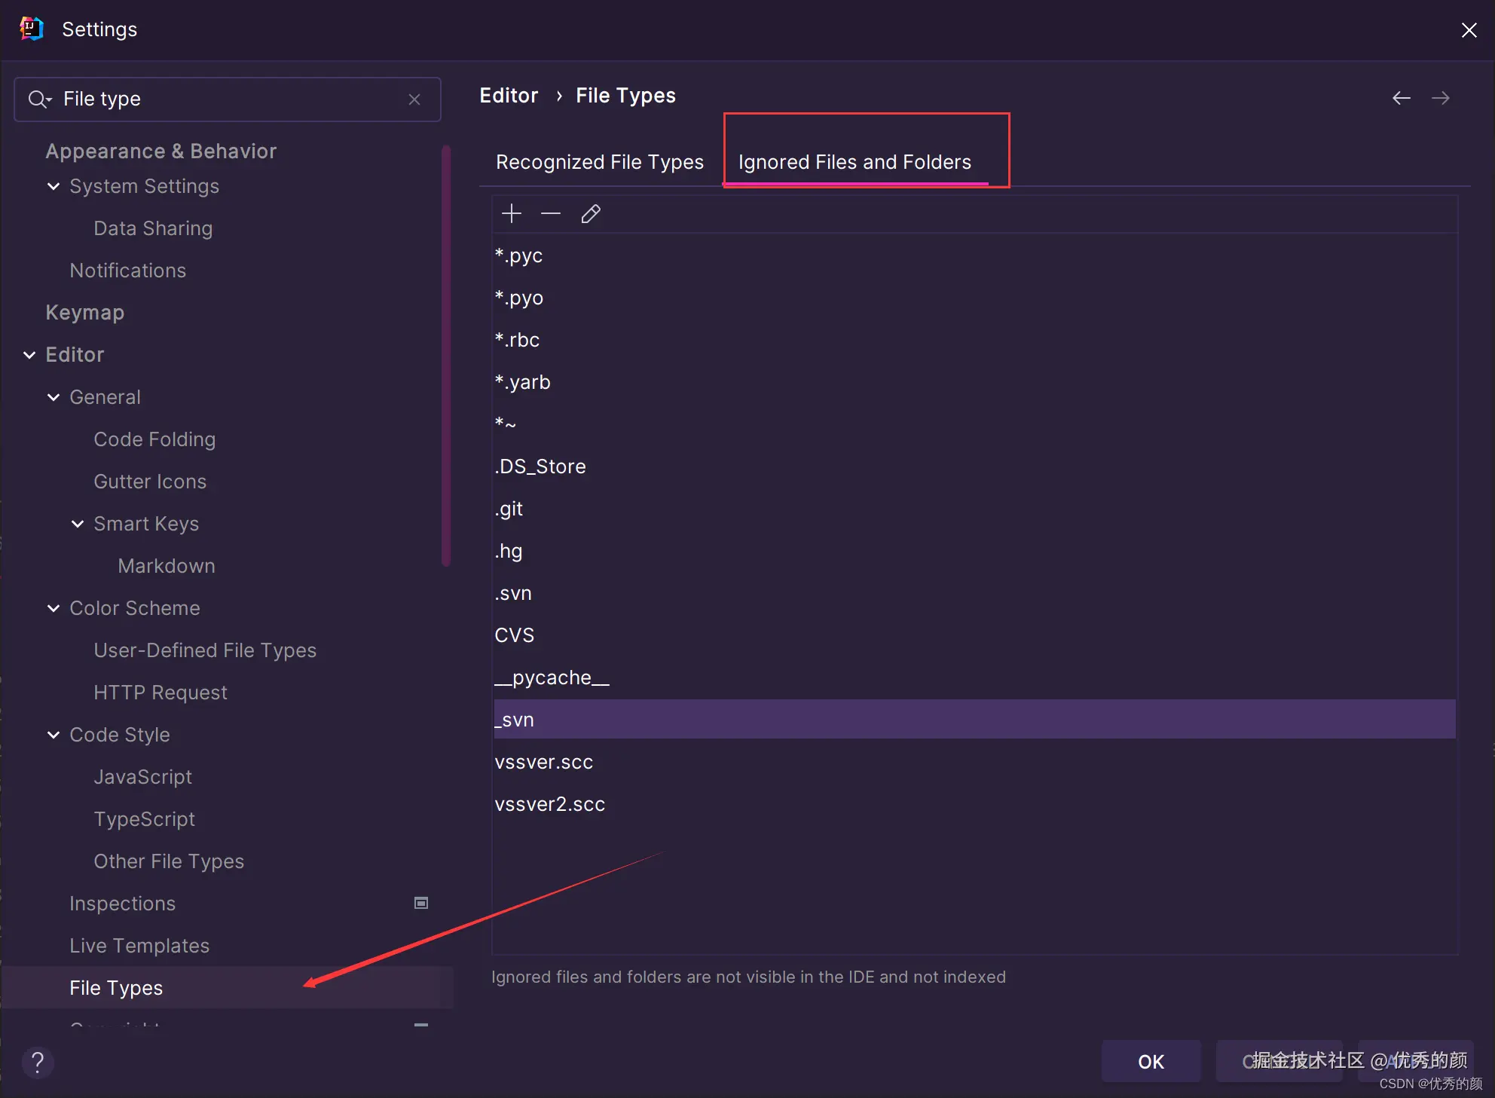Collapse the Smart Keys tree node
The height and width of the screenshot is (1098, 1495).
[78, 524]
